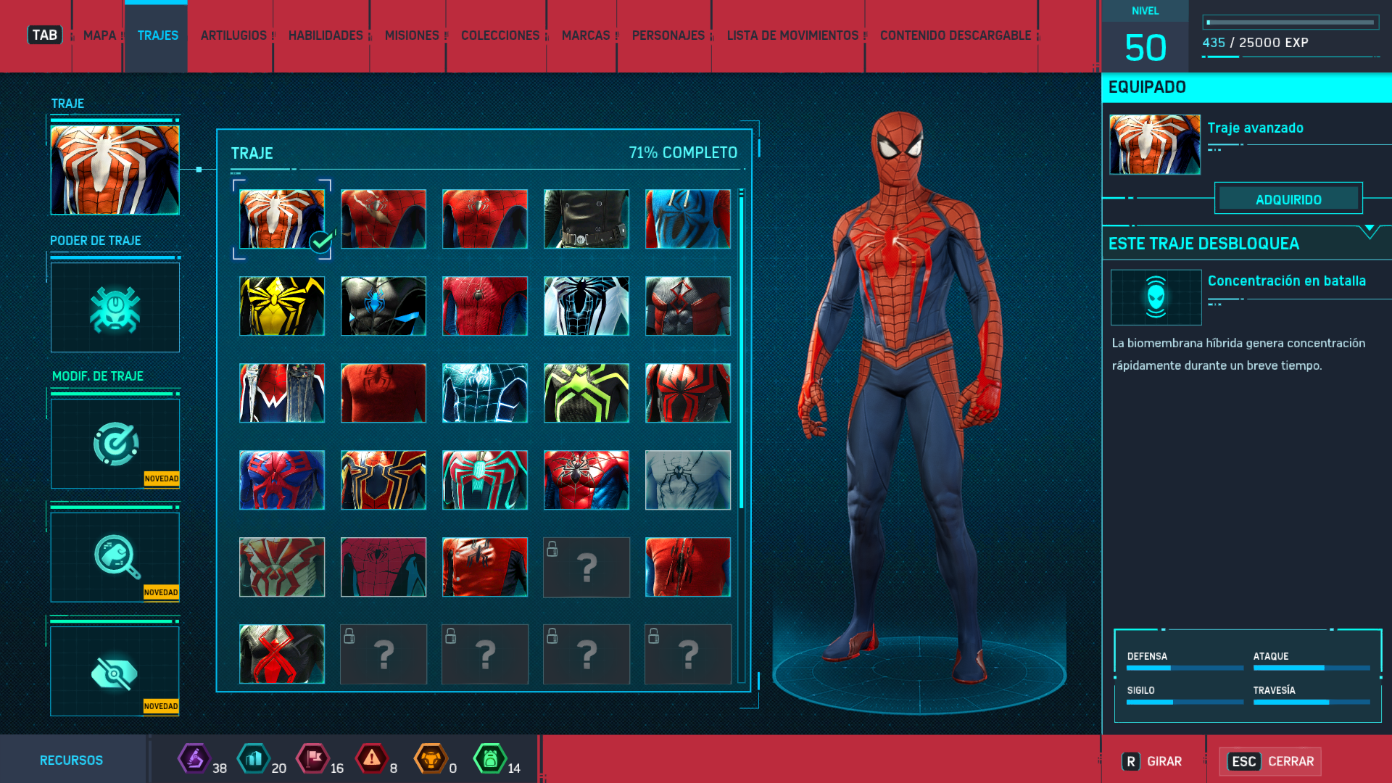Click the green backpack token icon
The width and height of the screenshot is (1392, 783).
click(490, 759)
